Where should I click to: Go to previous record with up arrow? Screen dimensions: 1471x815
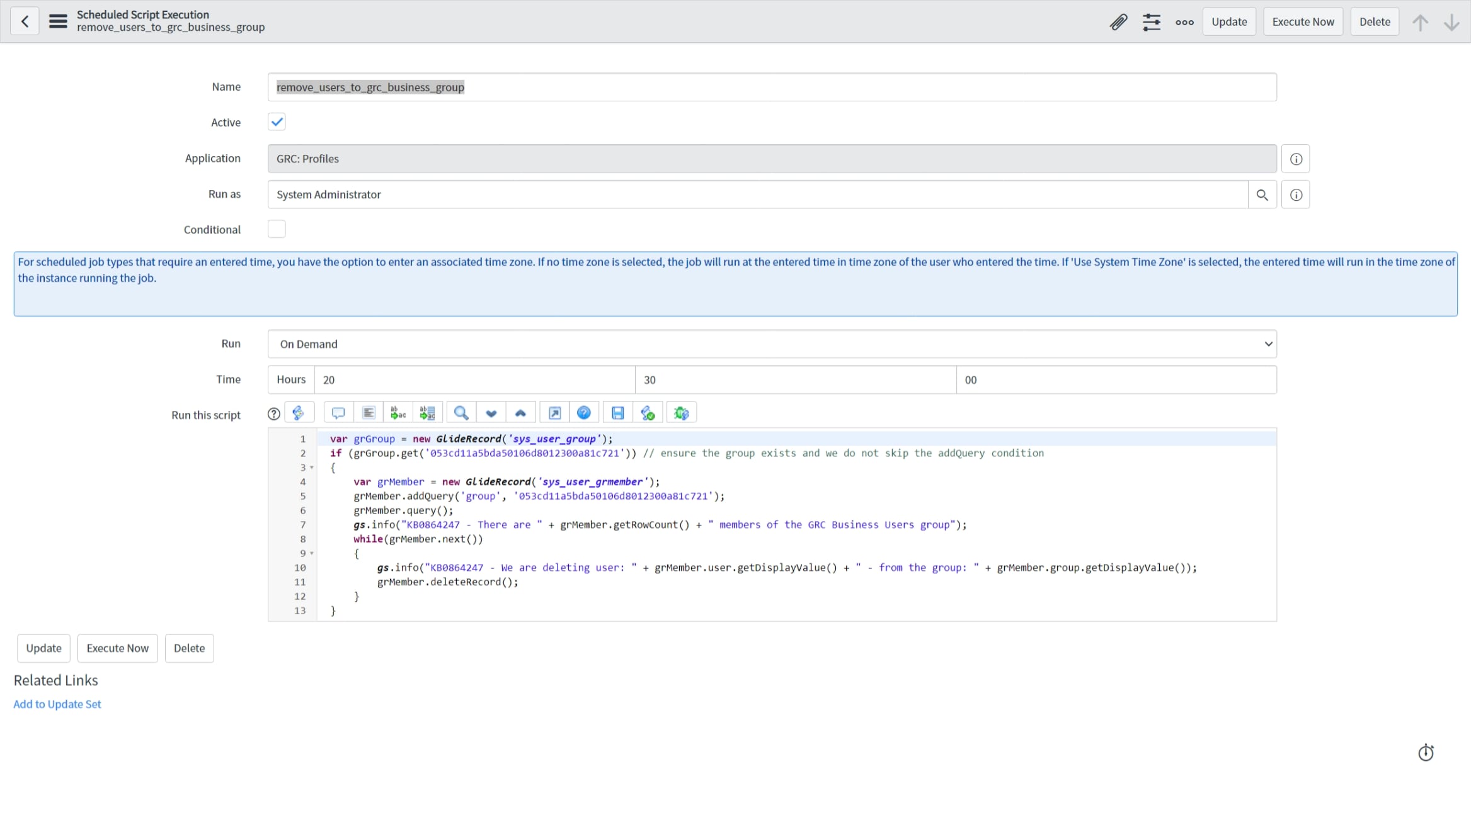[1420, 22]
